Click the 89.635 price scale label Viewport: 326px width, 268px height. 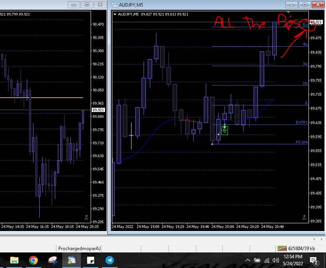(x=316, y=123)
